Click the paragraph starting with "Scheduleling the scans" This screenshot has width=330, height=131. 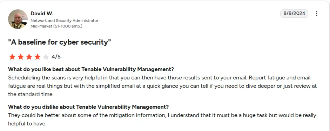[162, 86]
